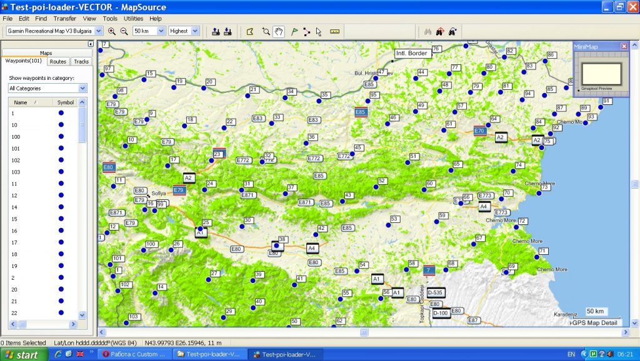Viewport: 640px width, 361px height.
Task: Click the zoom out magnifier icon
Action: coord(124,31)
